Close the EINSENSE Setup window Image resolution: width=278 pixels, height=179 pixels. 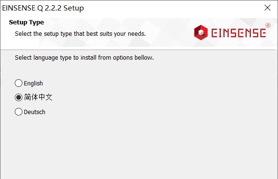pyautogui.click(x=268, y=8)
